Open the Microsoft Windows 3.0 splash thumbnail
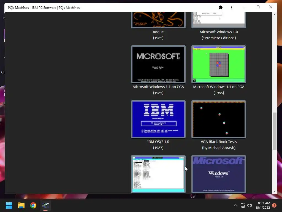 click(218, 174)
